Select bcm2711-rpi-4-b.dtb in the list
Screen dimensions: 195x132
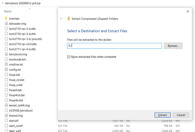(22, 49)
